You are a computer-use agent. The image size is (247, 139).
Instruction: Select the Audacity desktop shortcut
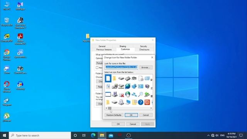click(20, 85)
